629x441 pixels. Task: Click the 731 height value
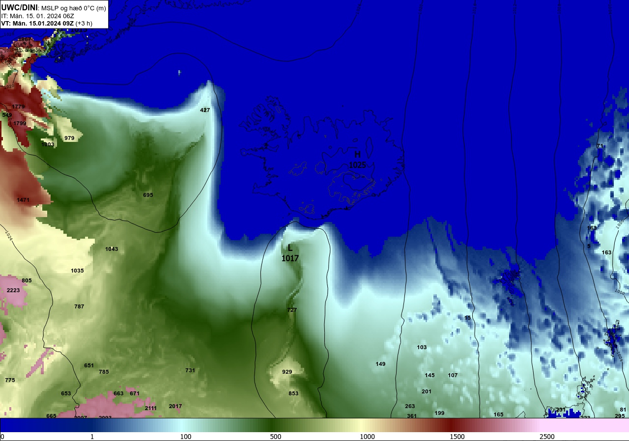pyautogui.click(x=190, y=370)
